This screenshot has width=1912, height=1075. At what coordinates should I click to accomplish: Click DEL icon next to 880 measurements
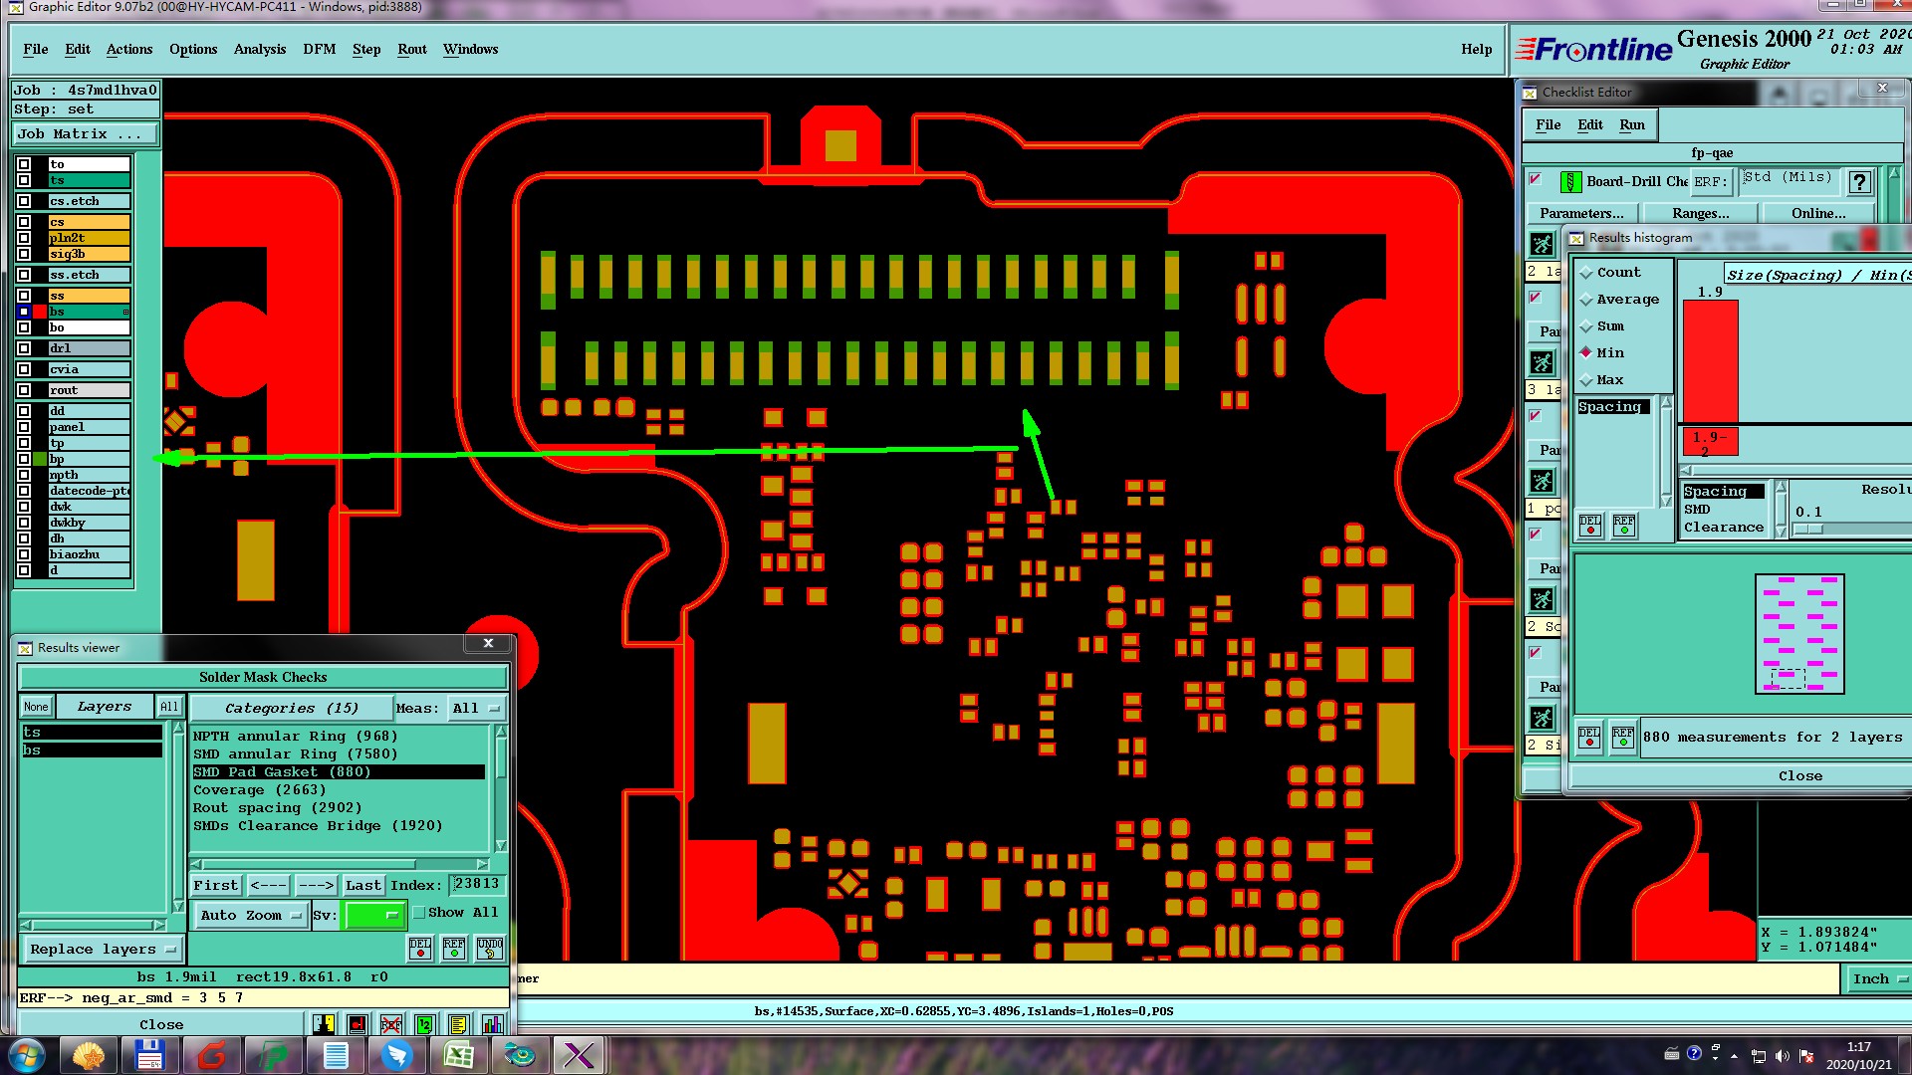pos(1589,738)
